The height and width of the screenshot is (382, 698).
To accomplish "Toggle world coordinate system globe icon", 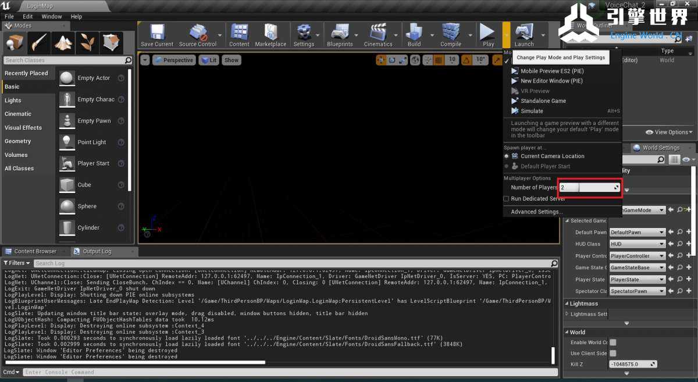I will tap(415, 60).
